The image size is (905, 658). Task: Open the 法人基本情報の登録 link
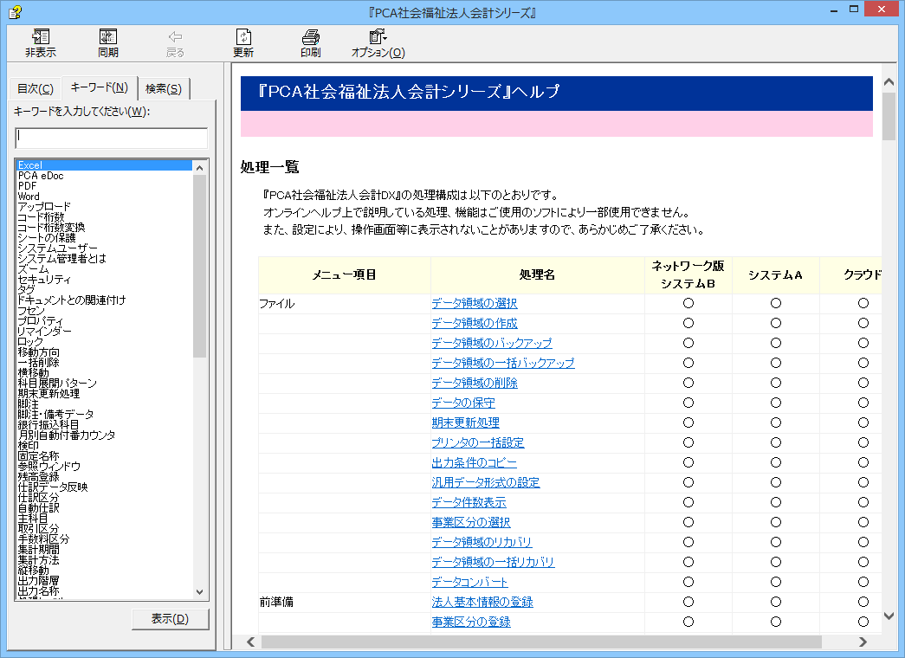point(482,602)
